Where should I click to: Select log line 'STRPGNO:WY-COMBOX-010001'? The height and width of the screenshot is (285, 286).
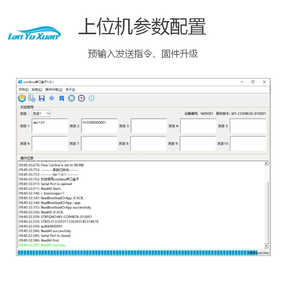(x=55, y=217)
